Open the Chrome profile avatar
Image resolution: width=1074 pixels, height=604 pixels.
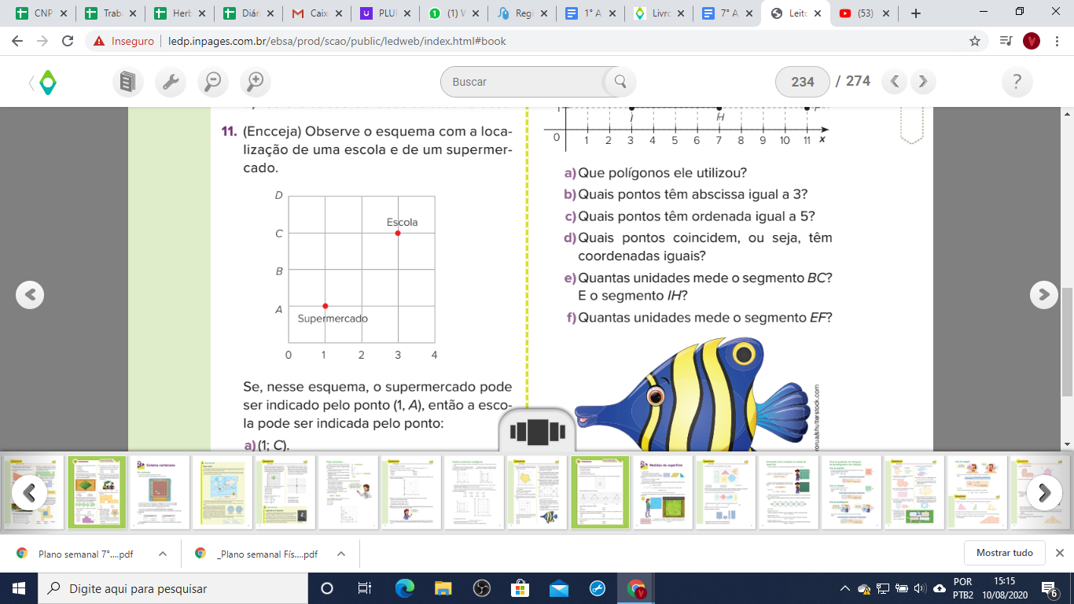[x=1032, y=41]
